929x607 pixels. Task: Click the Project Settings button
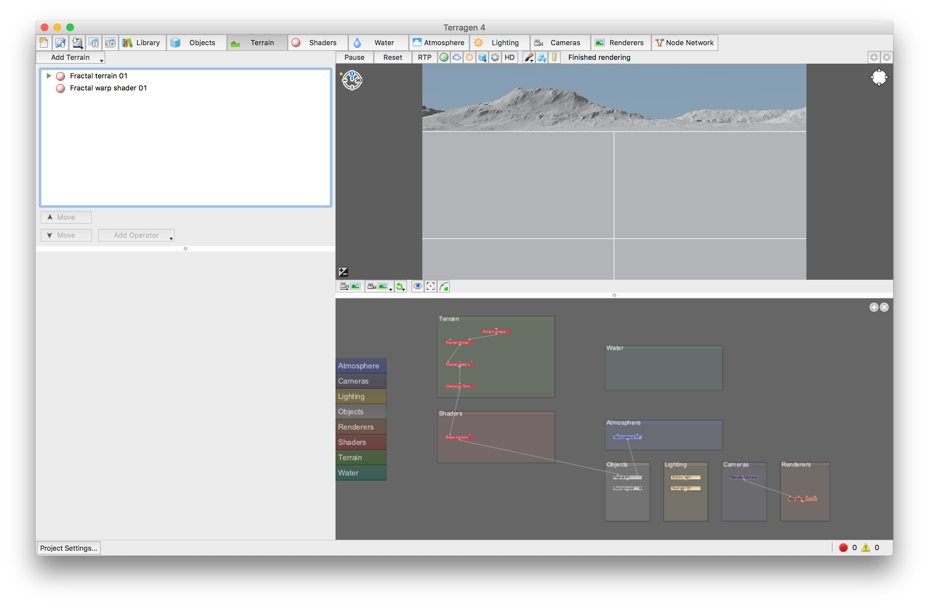69,548
